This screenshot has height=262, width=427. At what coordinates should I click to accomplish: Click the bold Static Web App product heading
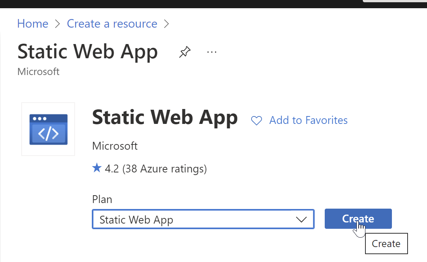165,117
